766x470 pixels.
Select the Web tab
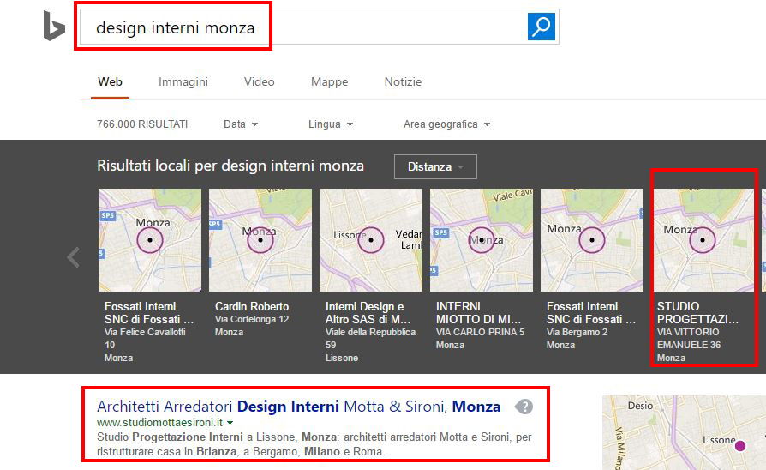click(x=110, y=81)
